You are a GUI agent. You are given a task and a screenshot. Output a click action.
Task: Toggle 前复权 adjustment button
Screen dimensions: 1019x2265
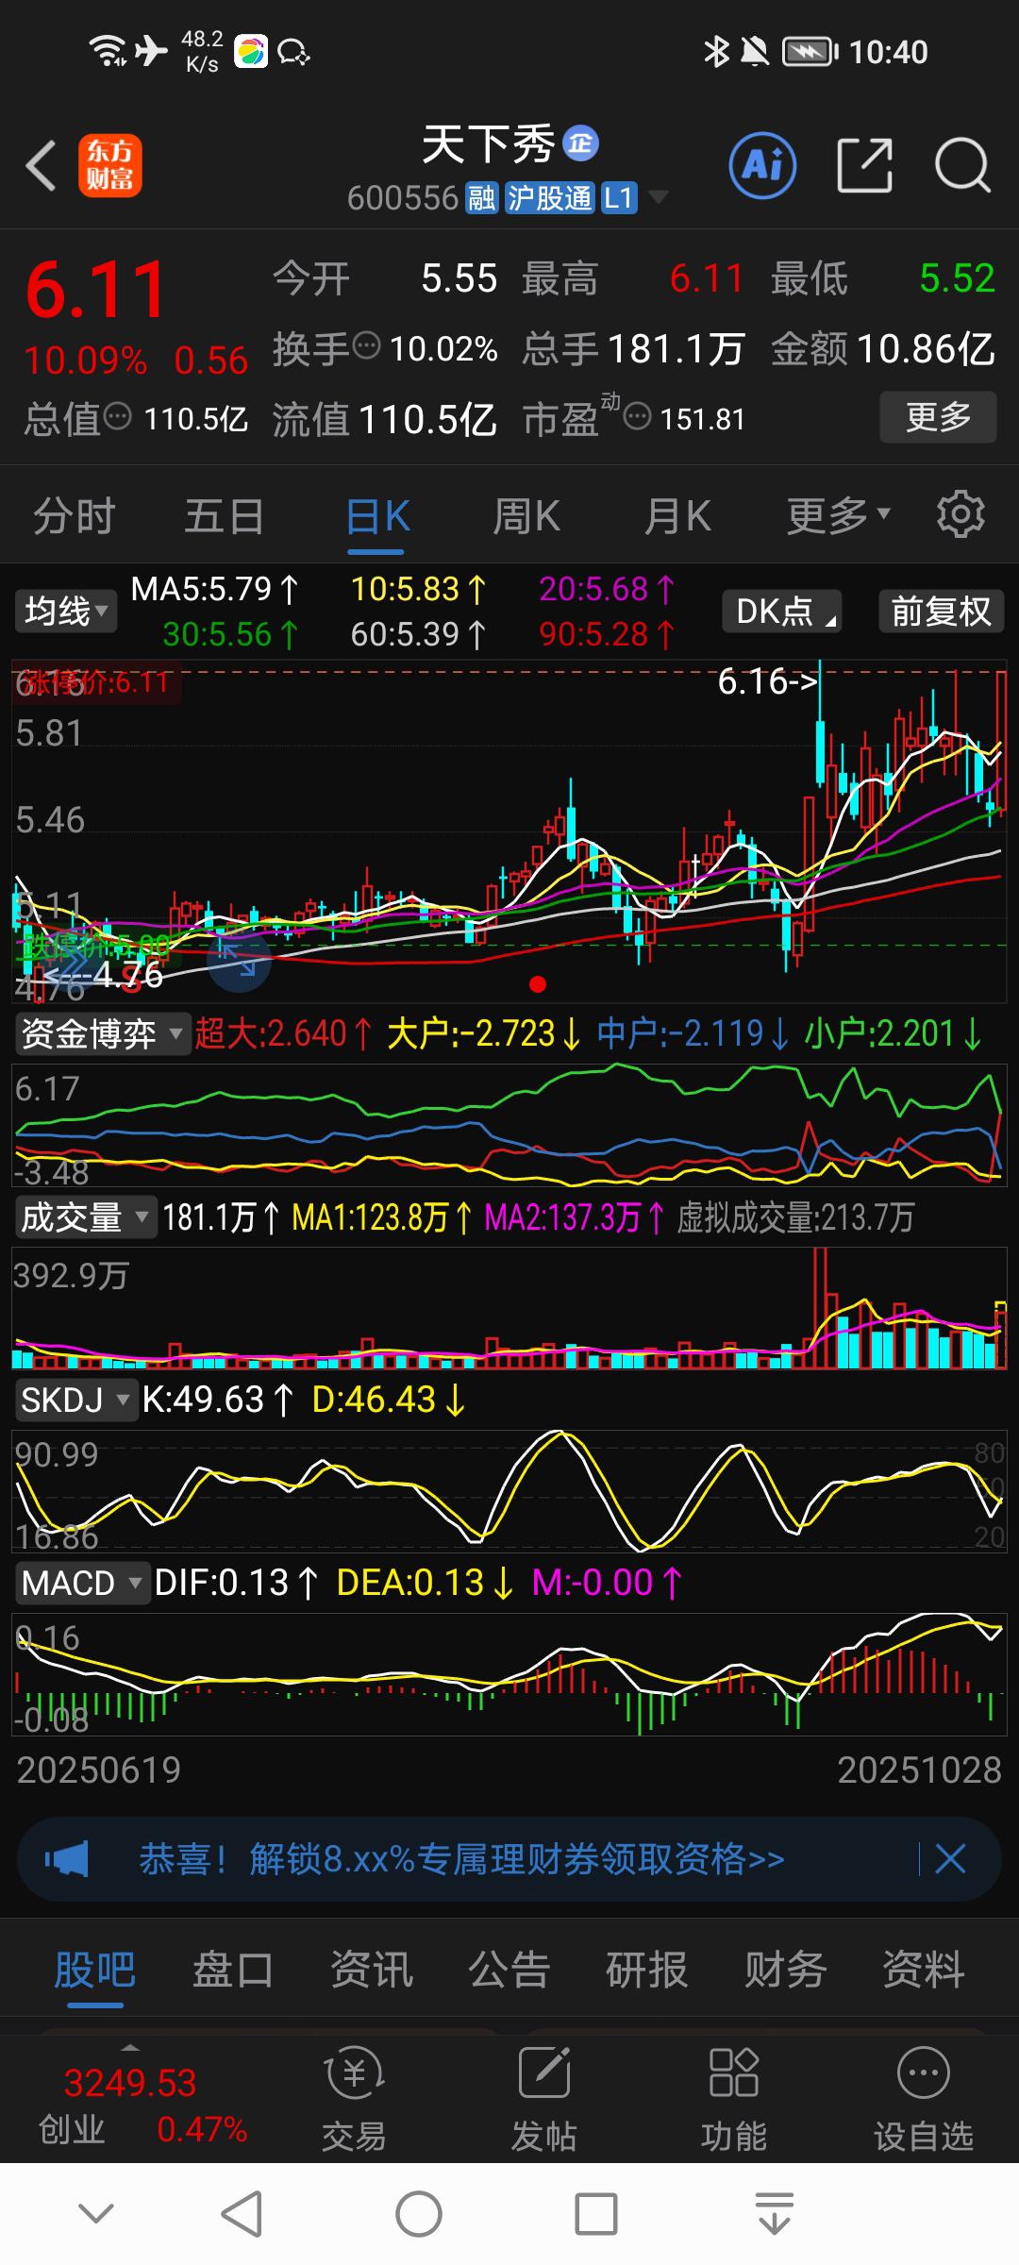click(x=941, y=612)
